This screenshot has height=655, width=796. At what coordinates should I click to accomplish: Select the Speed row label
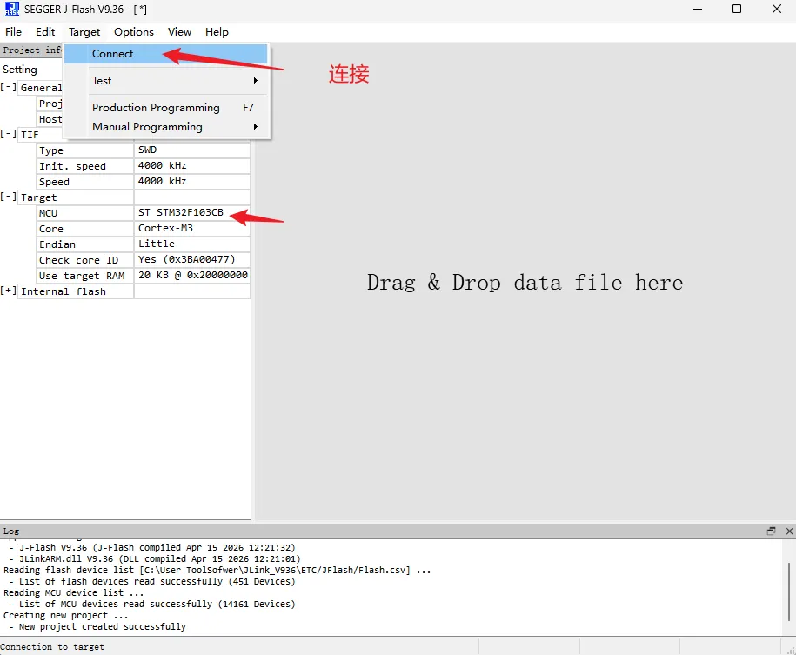pyautogui.click(x=84, y=182)
